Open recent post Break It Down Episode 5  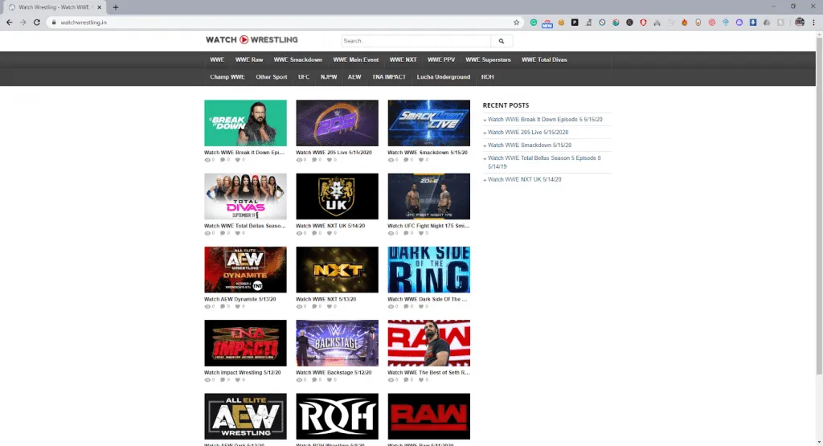tap(545, 120)
